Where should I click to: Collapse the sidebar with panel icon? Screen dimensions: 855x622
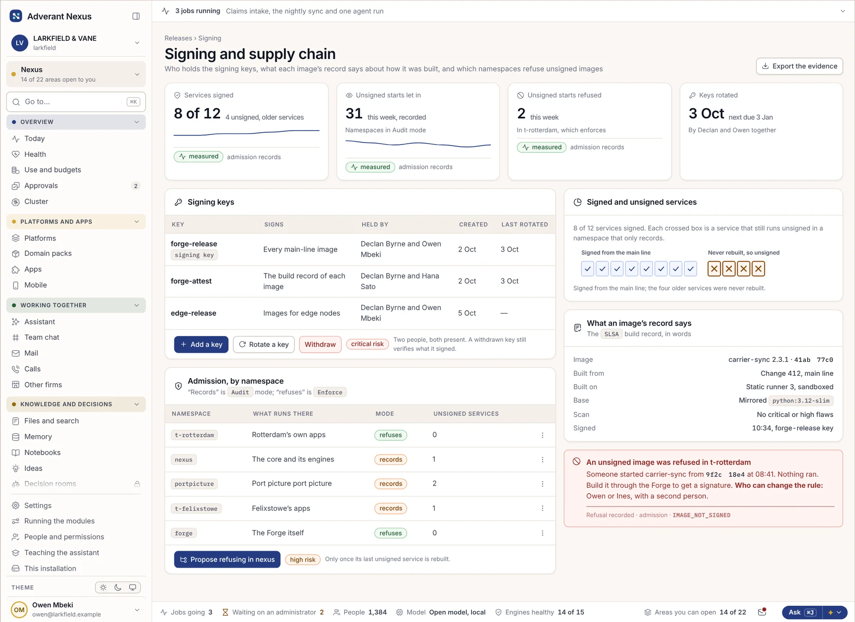click(x=136, y=16)
